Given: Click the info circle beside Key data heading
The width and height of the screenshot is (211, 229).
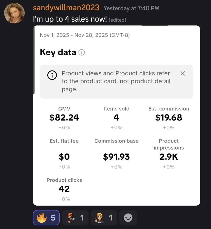Looking at the screenshot, I should point(81,52).
